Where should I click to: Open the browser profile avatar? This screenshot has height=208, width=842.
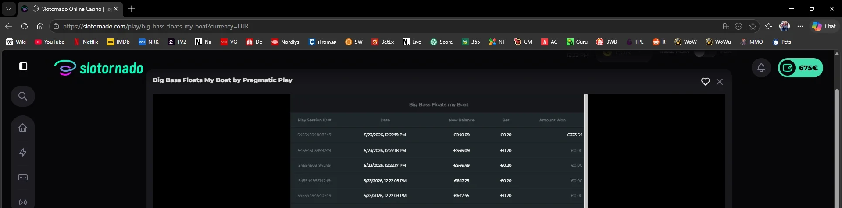coord(785,26)
